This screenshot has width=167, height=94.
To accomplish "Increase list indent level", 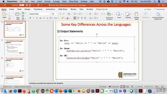I will coord(90,14).
